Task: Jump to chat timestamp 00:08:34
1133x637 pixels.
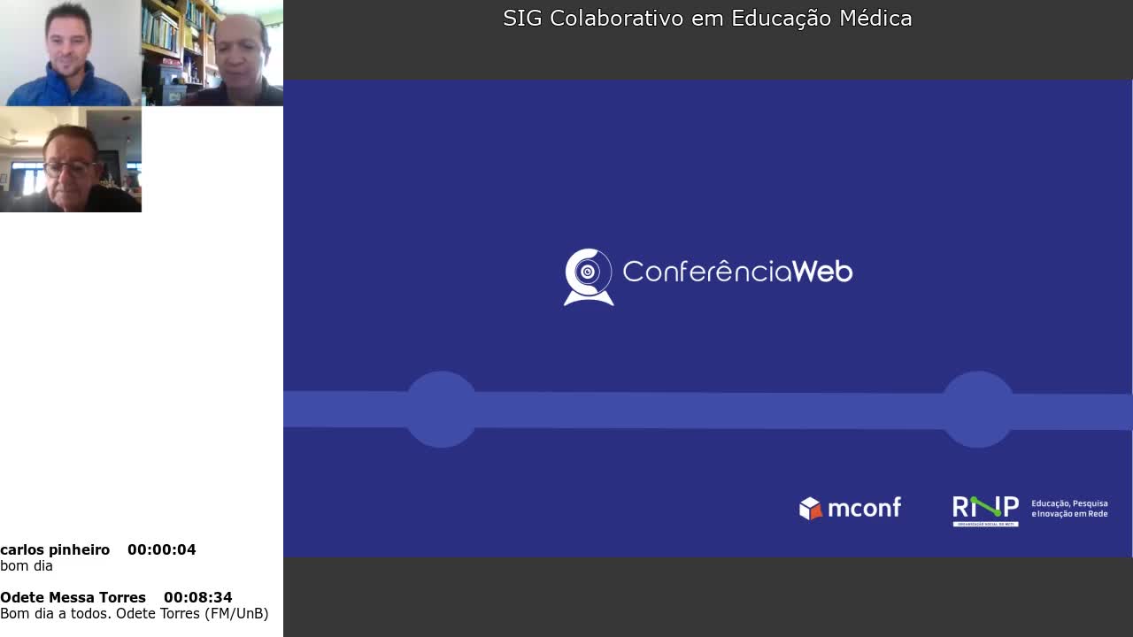Action: (198, 597)
